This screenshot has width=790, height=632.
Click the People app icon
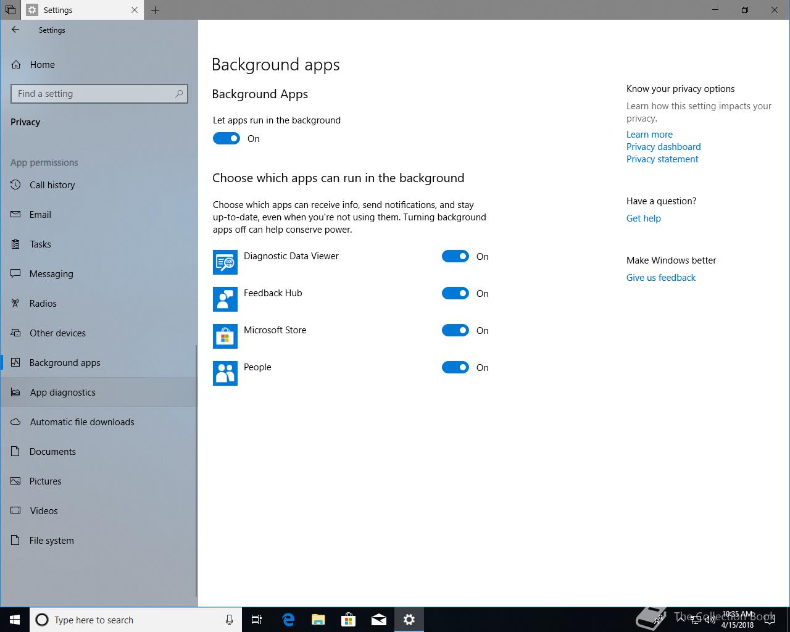point(225,373)
